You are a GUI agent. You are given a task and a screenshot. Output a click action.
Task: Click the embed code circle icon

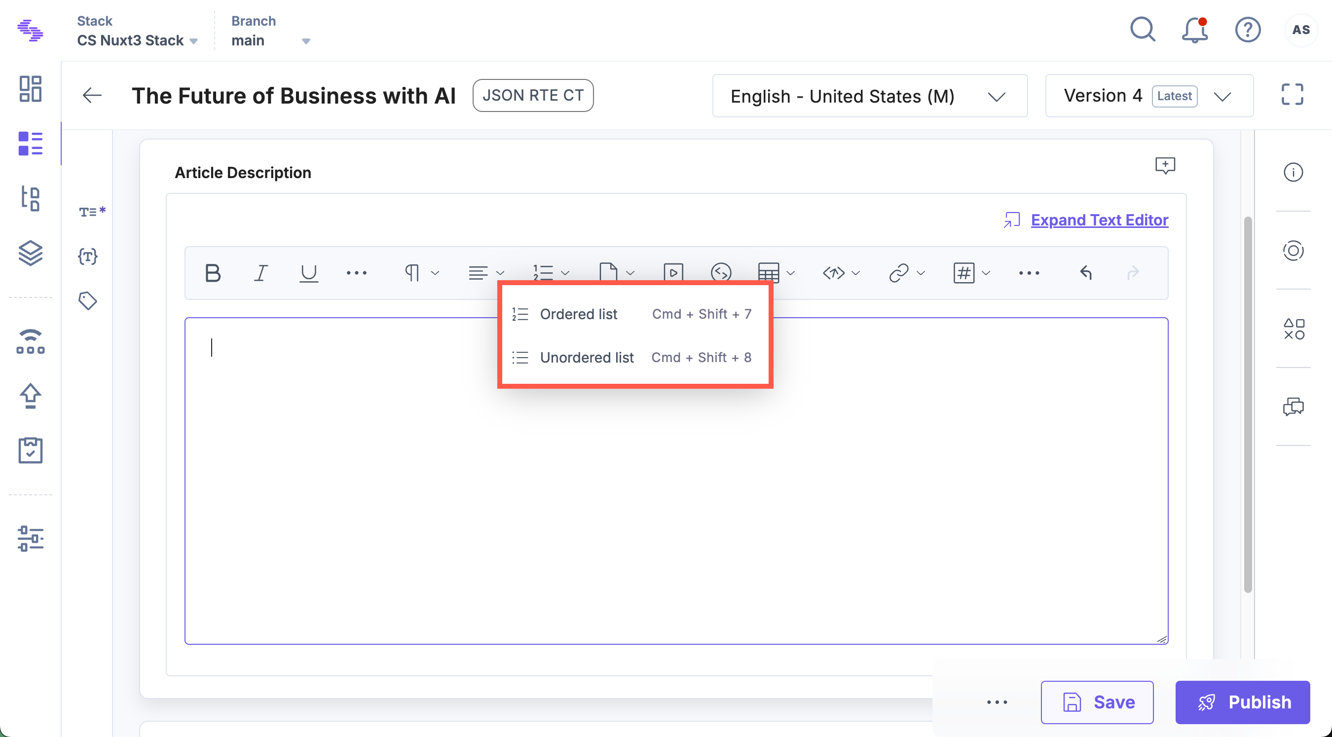coord(721,272)
